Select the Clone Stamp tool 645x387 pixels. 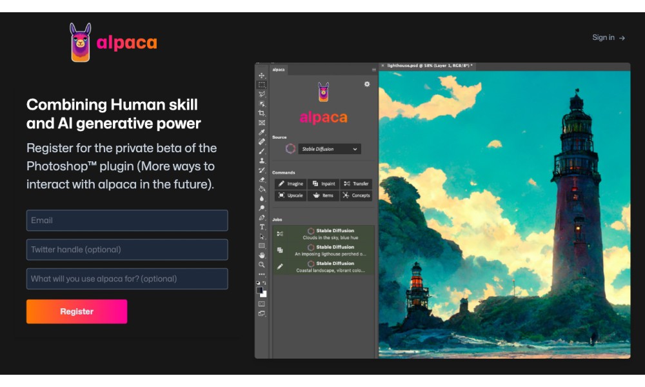pyautogui.click(x=262, y=161)
